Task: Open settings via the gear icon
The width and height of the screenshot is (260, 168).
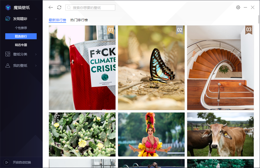Action: pyautogui.click(x=238, y=7)
